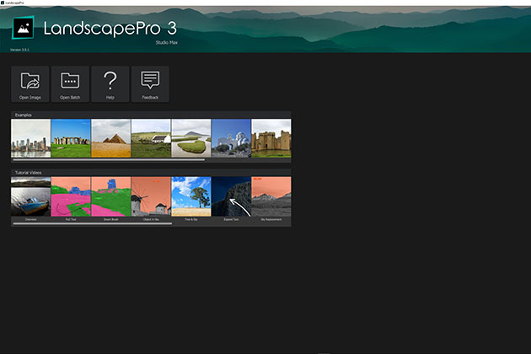This screenshot has width=531, height=354.
Task: Open the river marsh island example image
Action: tap(191, 138)
